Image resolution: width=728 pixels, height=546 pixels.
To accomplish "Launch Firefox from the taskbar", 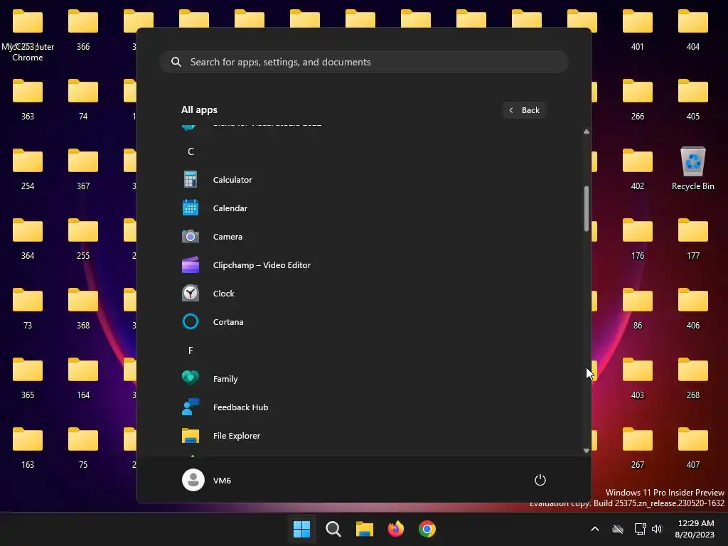I will pos(396,529).
